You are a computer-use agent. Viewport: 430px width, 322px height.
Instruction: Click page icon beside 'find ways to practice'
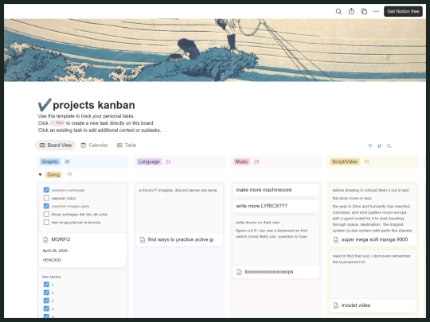[143, 240]
